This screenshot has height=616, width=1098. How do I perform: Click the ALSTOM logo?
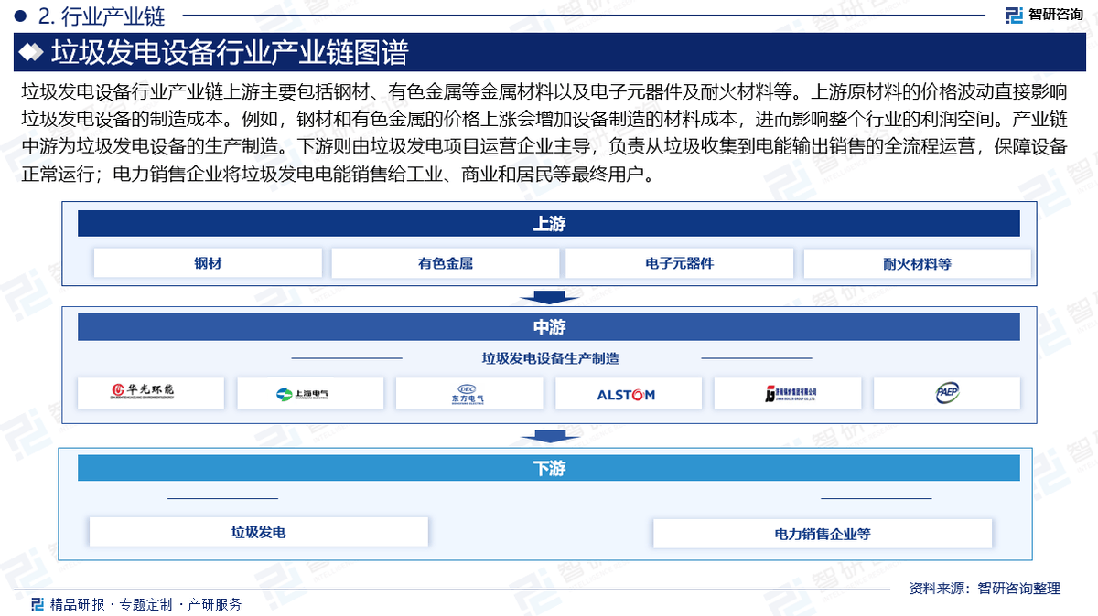click(x=628, y=394)
